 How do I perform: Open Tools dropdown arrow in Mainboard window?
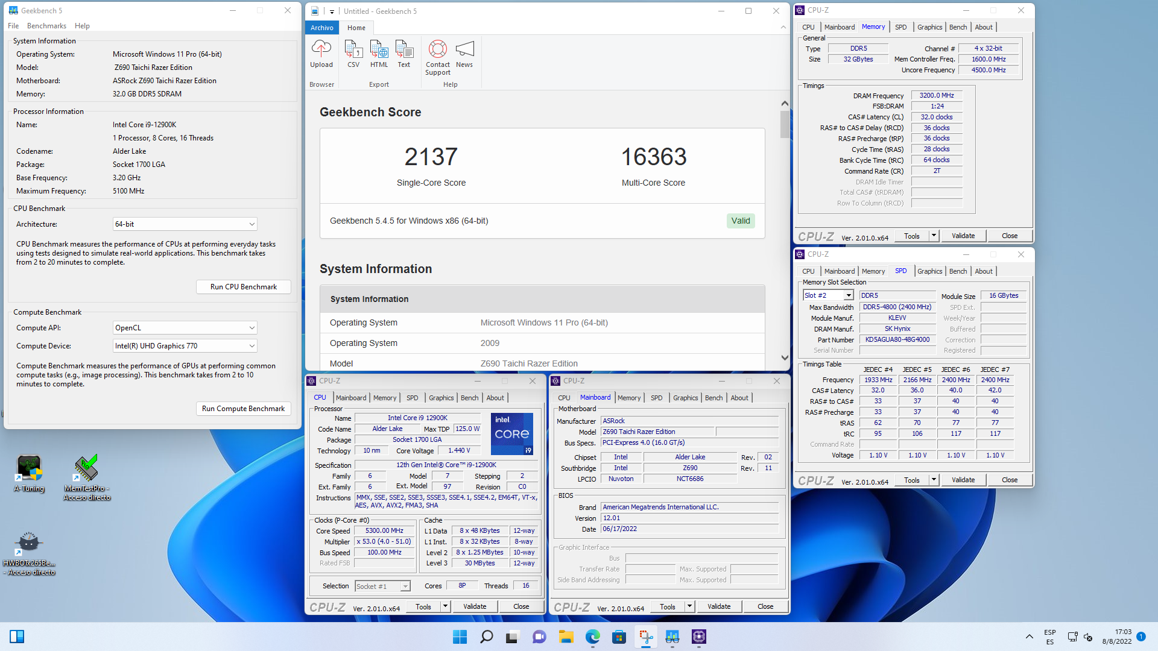pyautogui.click(x=689, y=606)
